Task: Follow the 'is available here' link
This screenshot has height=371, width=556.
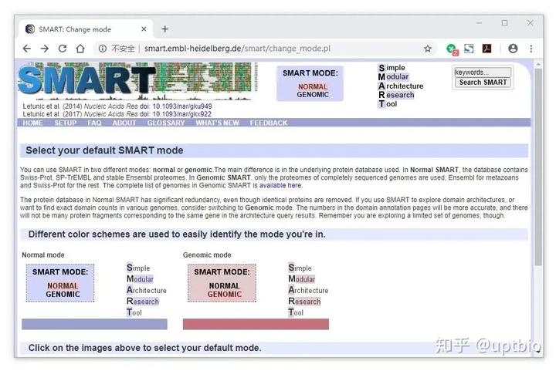Action: coord(277,185)
